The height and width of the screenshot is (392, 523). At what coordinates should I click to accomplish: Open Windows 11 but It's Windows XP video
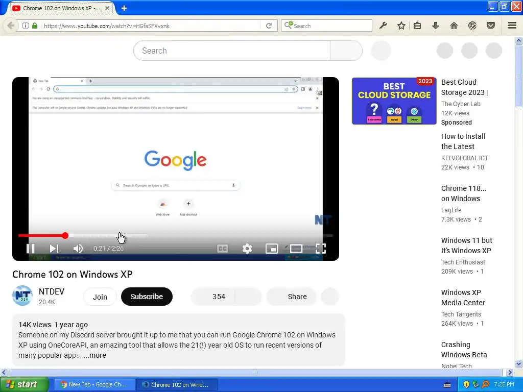467,246
